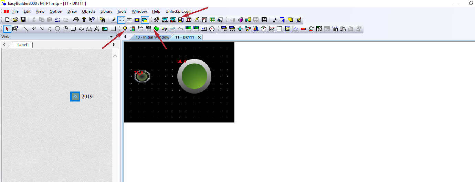Save the project with the floppy icon
Viewport: 475px width, 182px height.
click(23, 20)
